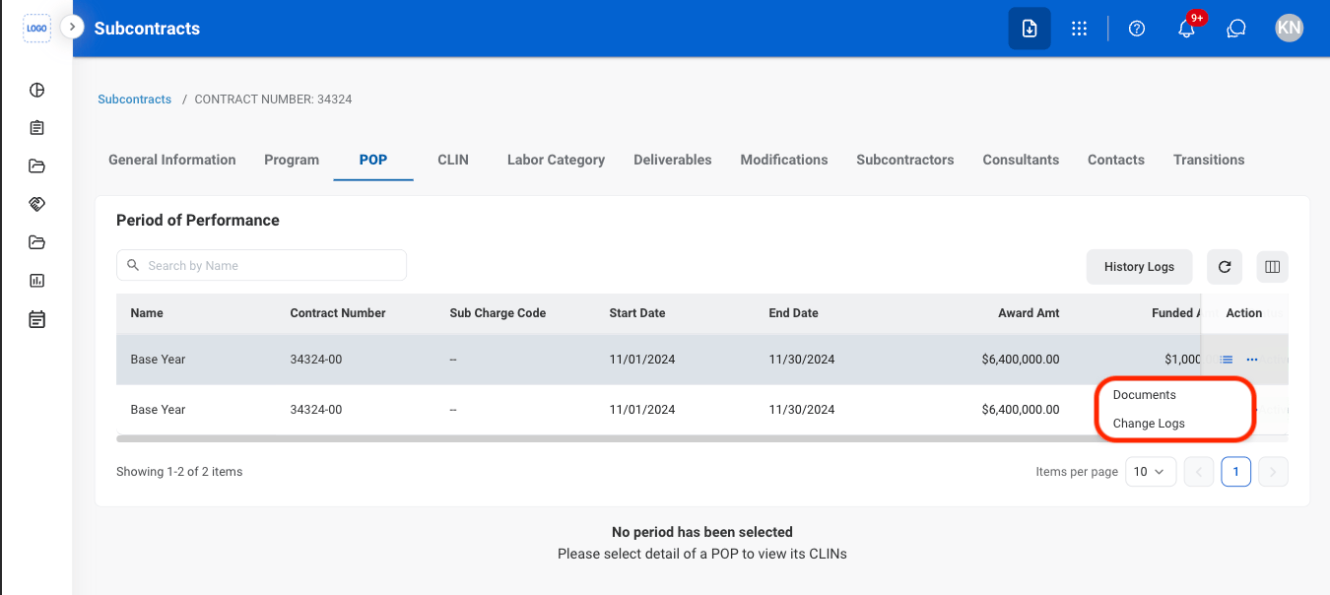Focus the Search by Name field
The height and width of the screenshot is (595, 1330).
(x=261, y=265)
